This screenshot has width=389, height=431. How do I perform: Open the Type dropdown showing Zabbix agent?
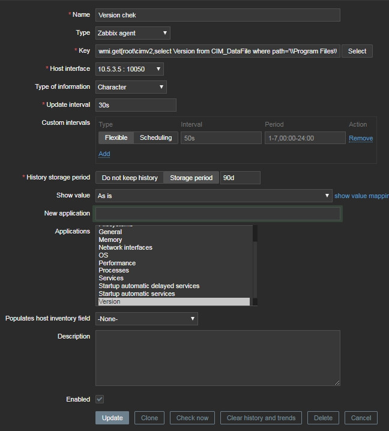click(x=133, y=33)
